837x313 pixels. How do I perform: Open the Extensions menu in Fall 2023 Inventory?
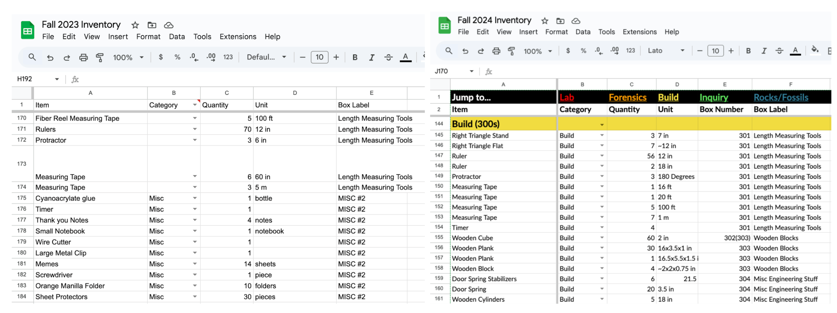pyautogui.click(x=238, y=36)
